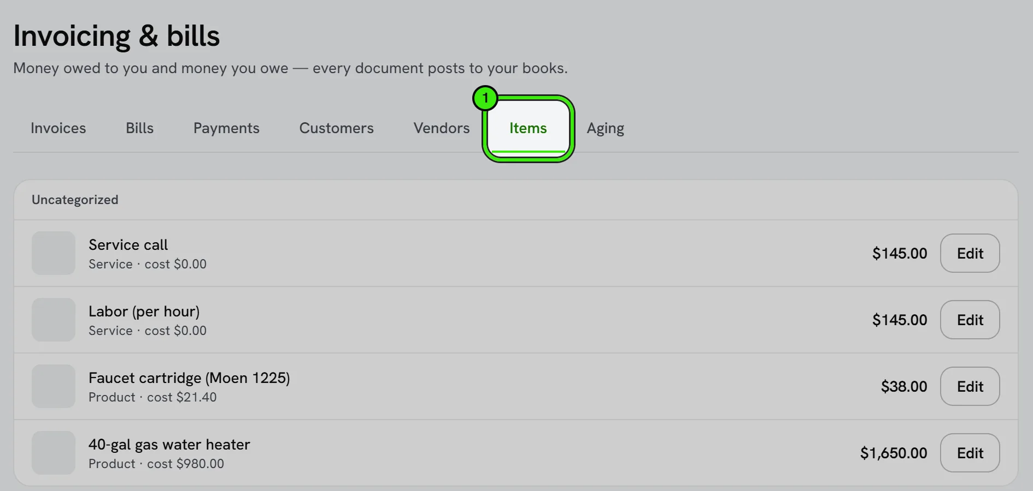Show the Aging tab
The width and height of the screenshot is (1033, 491).
click(x=605, y=128)
